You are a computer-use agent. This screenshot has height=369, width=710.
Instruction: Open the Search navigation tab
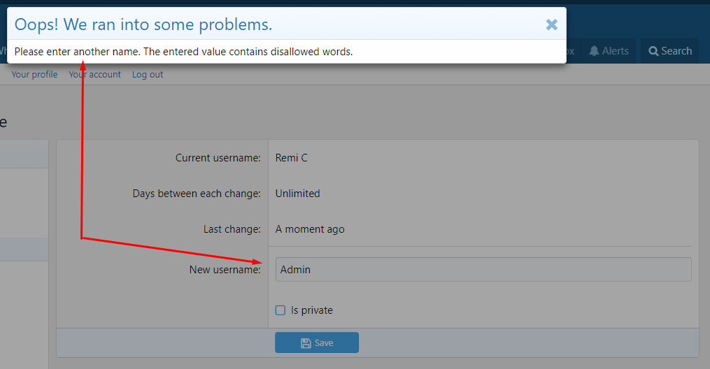click(x=669, y=51)
